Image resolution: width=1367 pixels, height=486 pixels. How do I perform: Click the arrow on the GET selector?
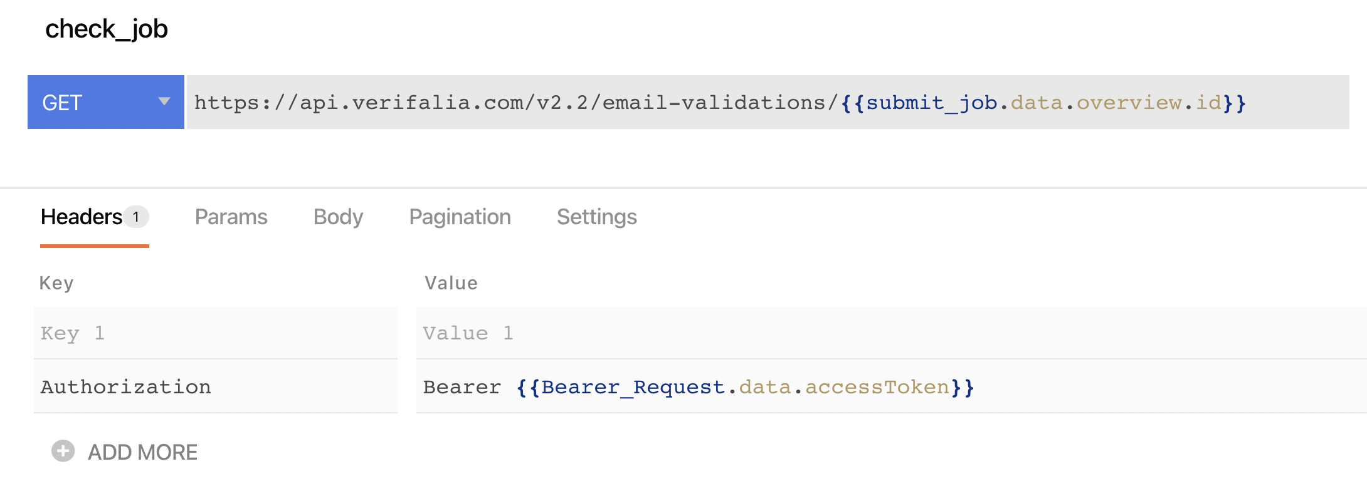(x=164, y=101)
